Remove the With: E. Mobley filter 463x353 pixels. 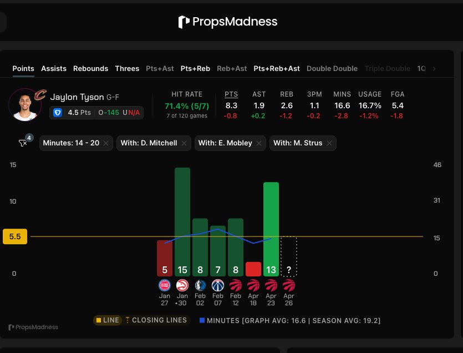259,143
